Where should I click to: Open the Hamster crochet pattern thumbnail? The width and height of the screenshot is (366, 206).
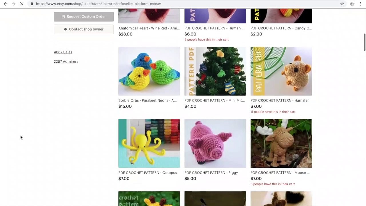[x=281, y=71]
